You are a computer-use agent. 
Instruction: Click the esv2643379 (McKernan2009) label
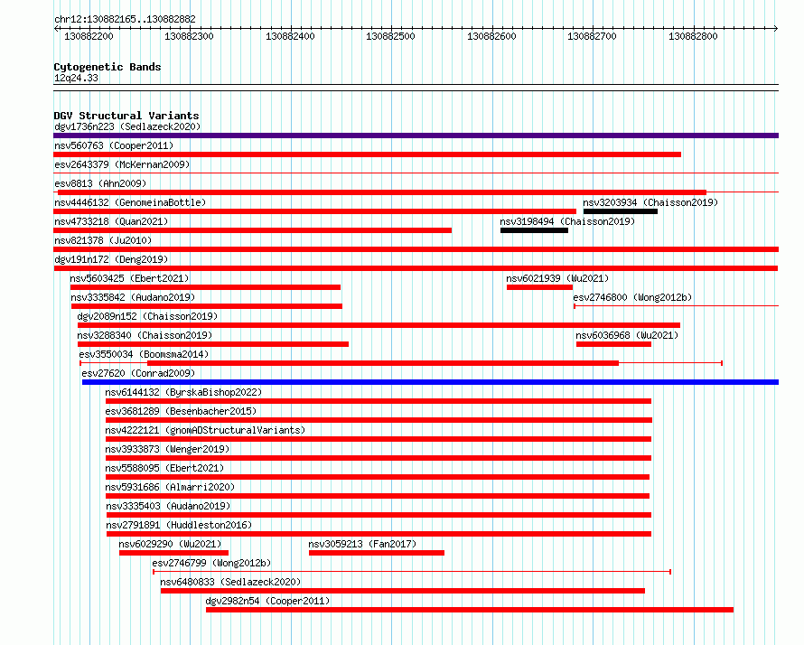click(x=122, y=164)
